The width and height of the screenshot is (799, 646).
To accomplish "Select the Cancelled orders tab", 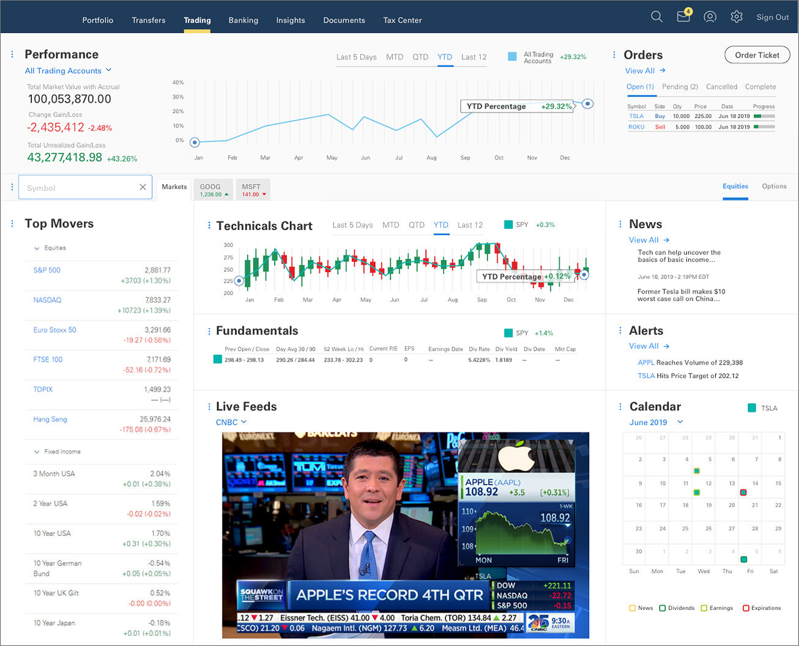I will pyautogui.click(x=722, y=87).
